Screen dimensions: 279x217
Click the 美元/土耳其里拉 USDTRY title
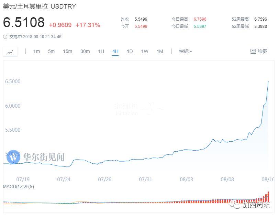(x=40, y=7)
